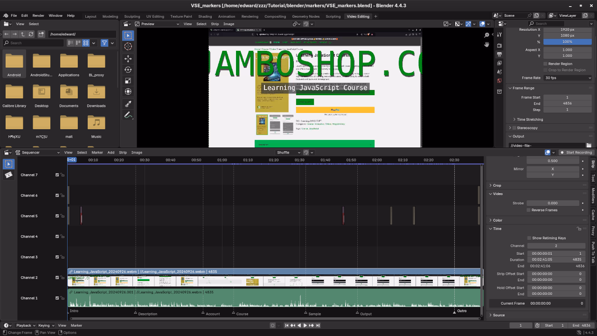
Task: Lock Channel 5 using its padlock toggle
Action: tap(62, 216)
